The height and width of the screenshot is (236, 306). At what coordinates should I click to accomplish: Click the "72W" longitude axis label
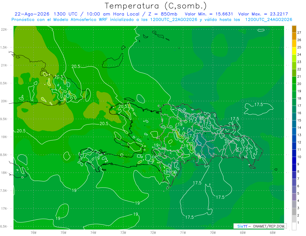[x=153, y=232]
